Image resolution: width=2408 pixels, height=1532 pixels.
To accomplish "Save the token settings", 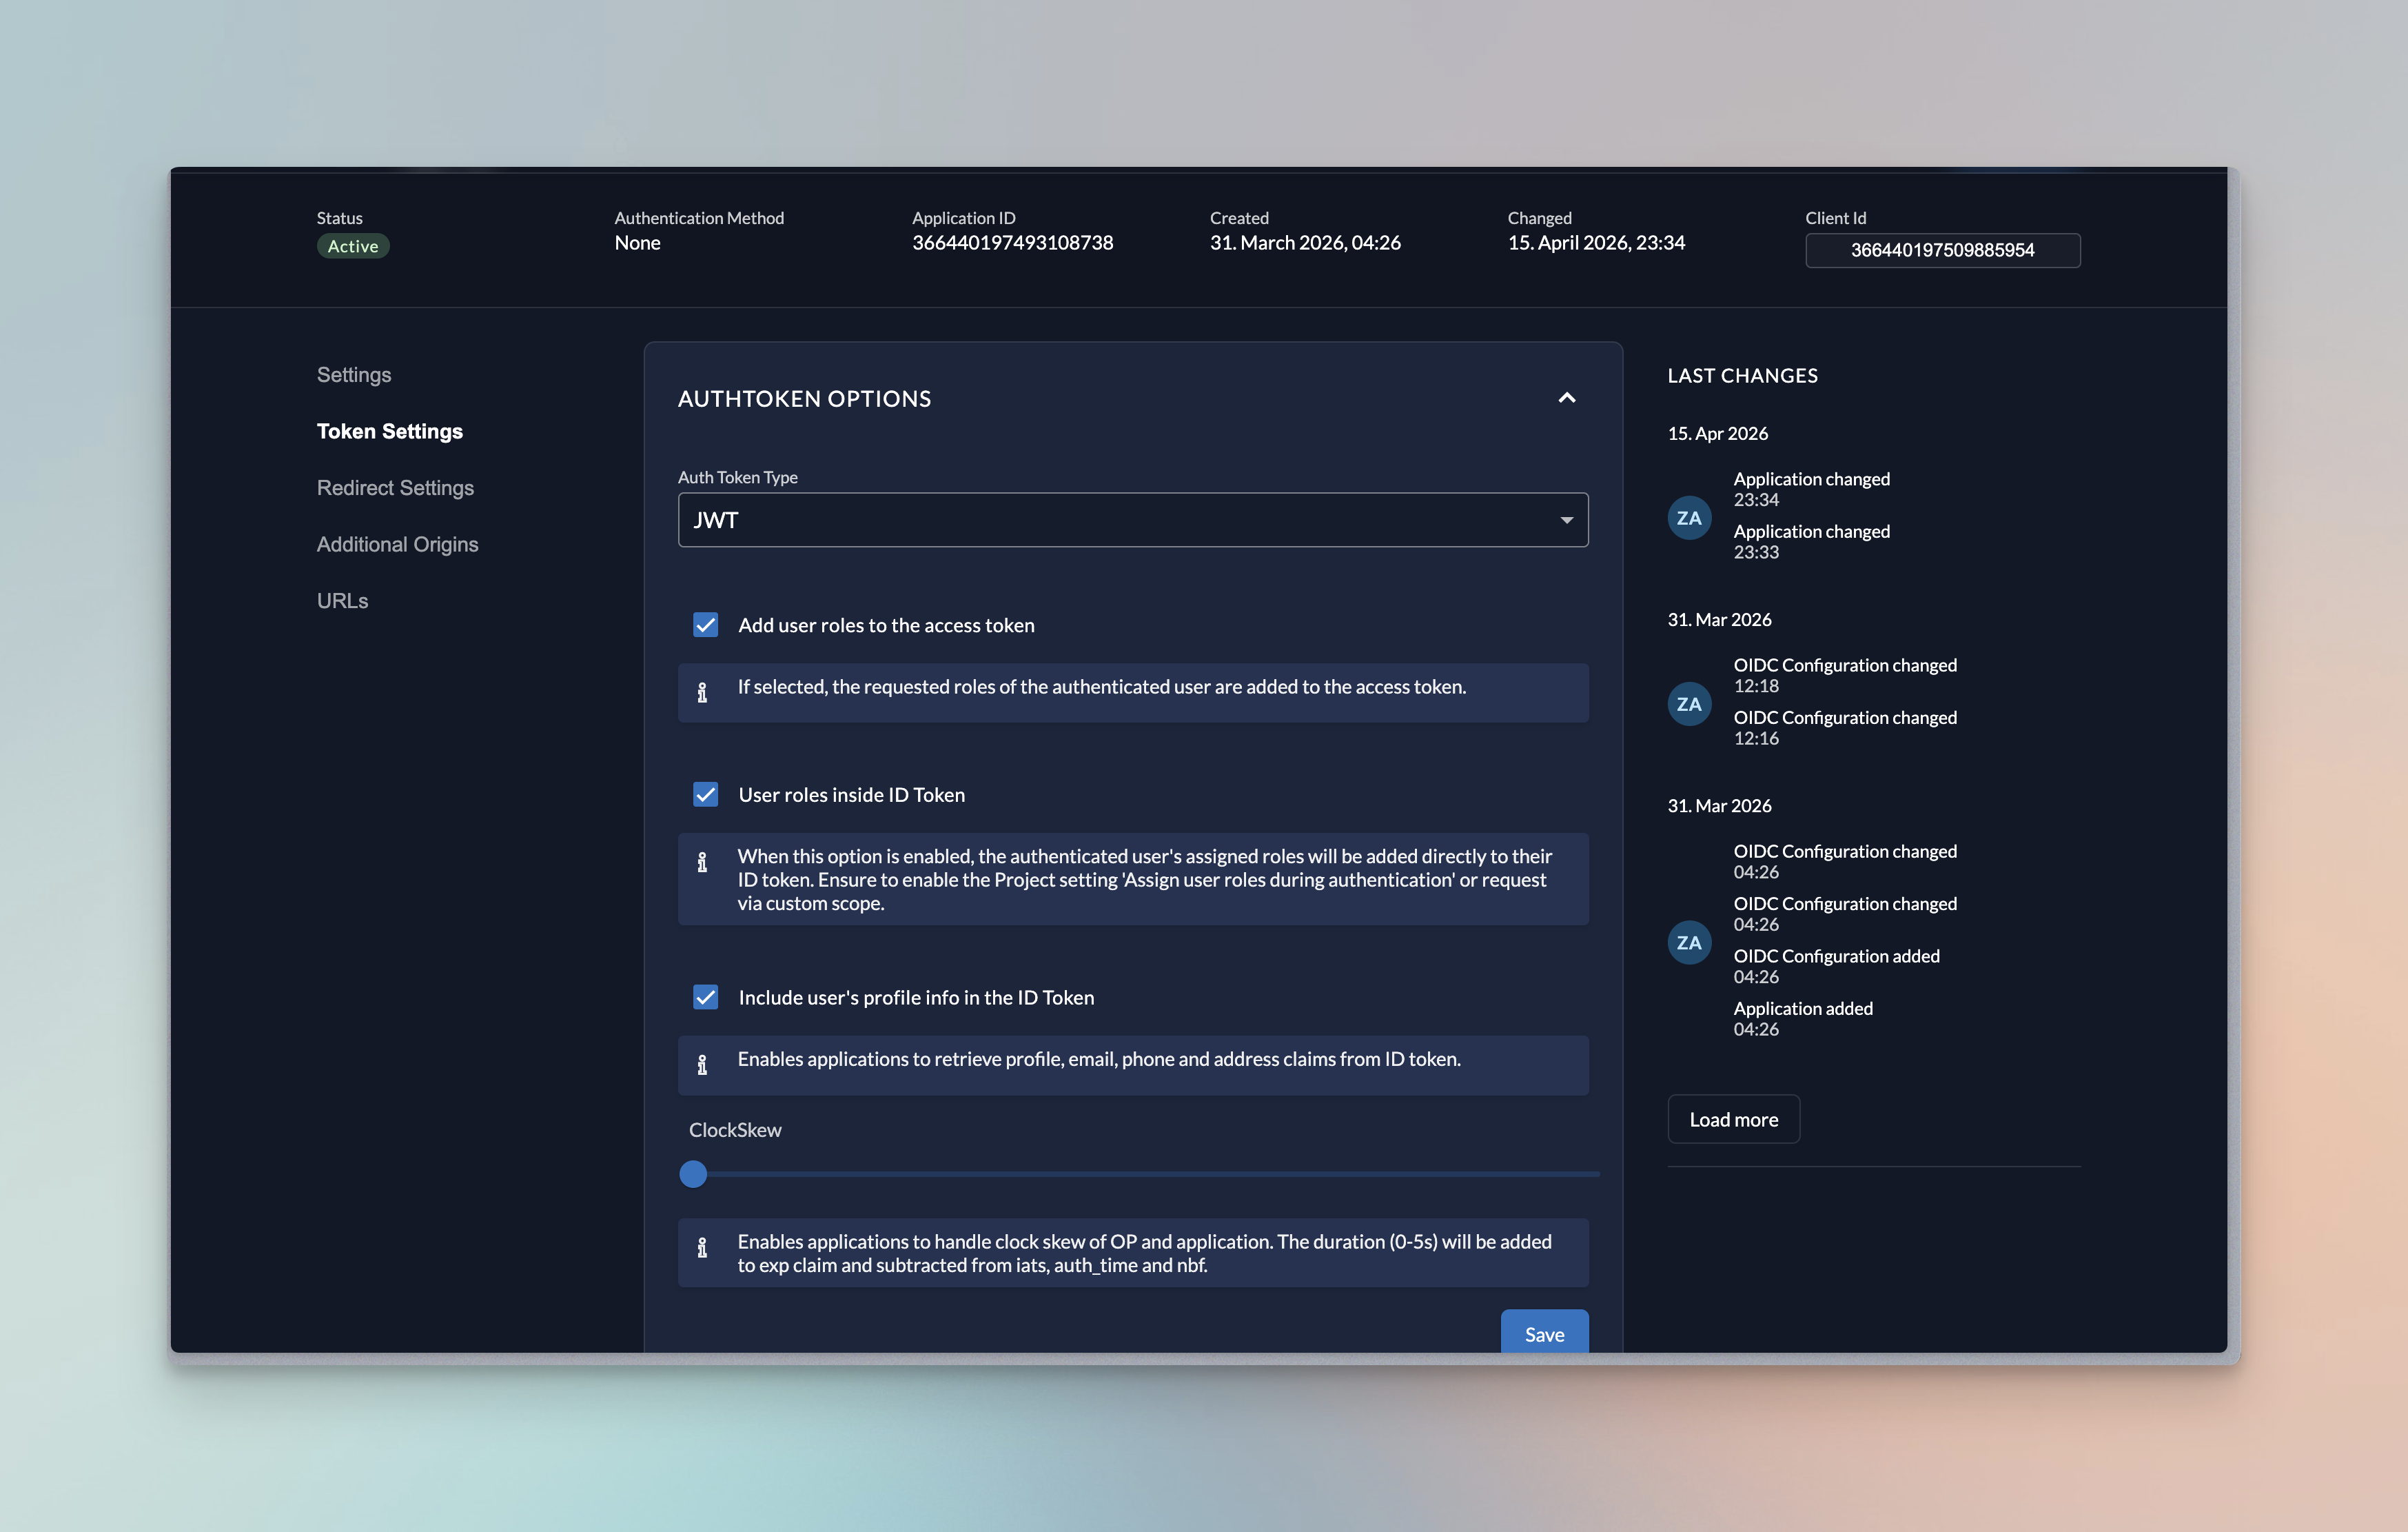I will point(1544,1333).
